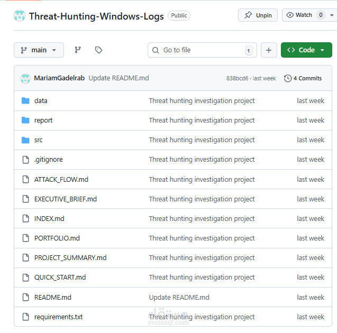Click the src folder icon
Viewport: 337px width, 333px height.
pyautogui.click(x=25, y=140)
